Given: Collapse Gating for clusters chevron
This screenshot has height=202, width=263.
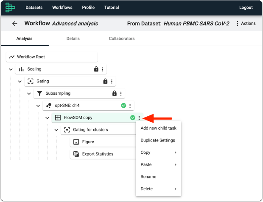Looking at the screenshot, I should 56,130.
